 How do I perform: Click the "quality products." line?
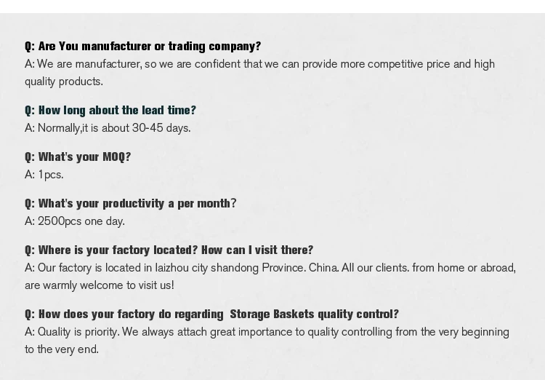click(x=64, y=82)
